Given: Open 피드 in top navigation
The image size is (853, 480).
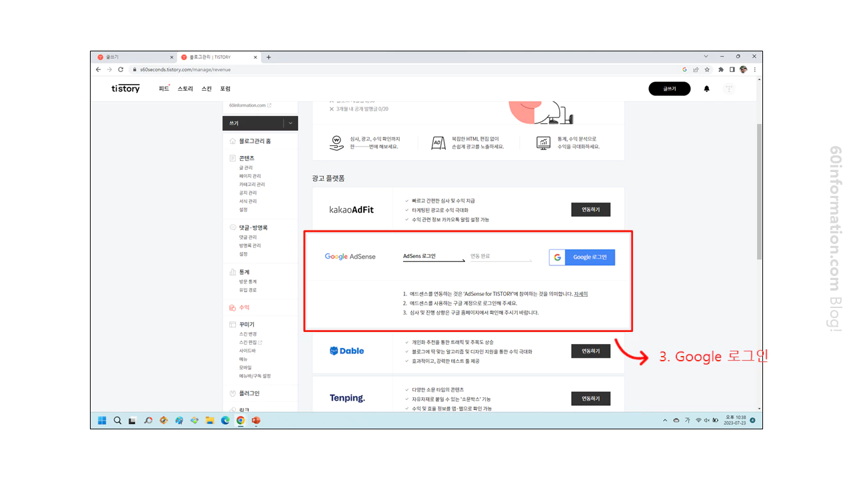Looking at the screenshot, I should tap(164, 89).
